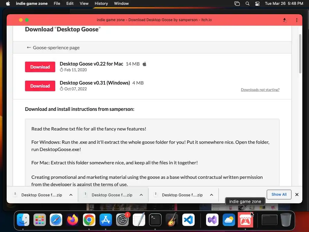309x232 pixels.
Task: Go back to Goose-sperience page
Action: click(53, 47)
